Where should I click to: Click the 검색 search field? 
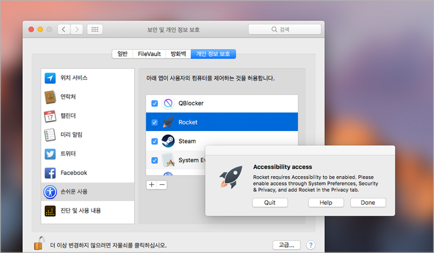pos(285,29)
